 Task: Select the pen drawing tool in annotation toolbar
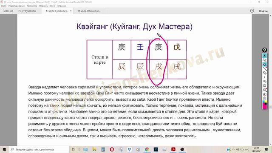(264, 64)
